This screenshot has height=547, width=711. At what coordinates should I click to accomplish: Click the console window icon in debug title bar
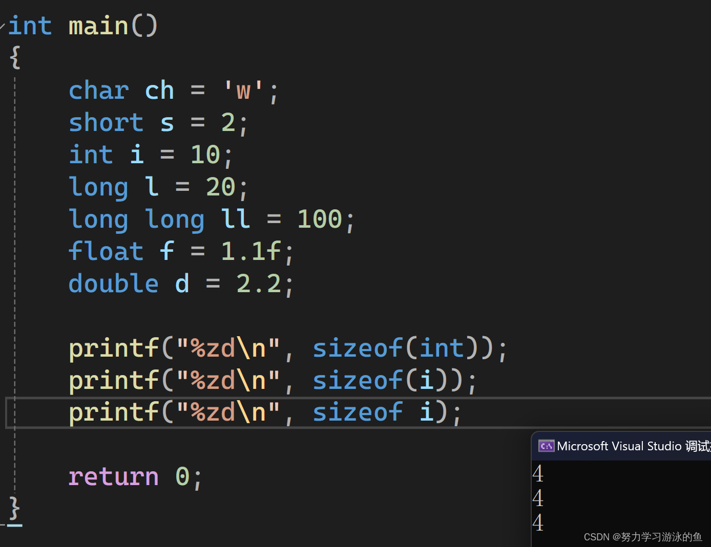point(546,446)
